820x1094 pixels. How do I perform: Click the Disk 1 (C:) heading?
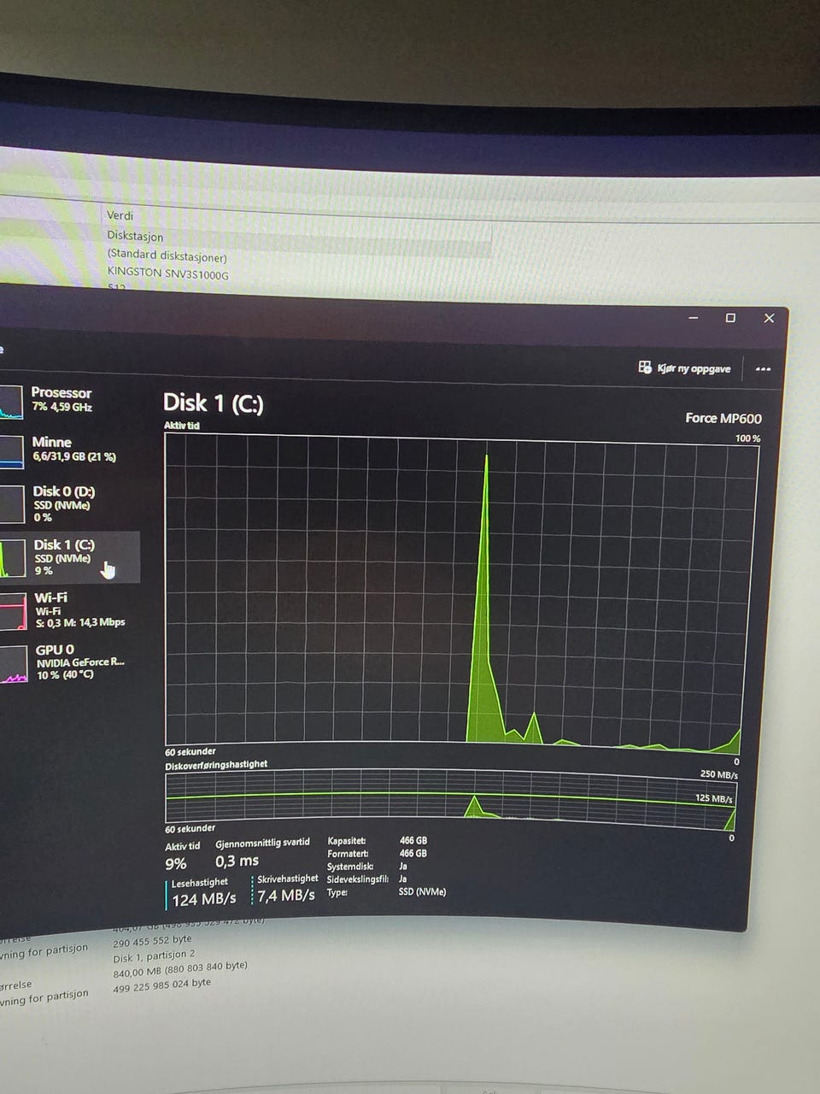click(214, 403)
